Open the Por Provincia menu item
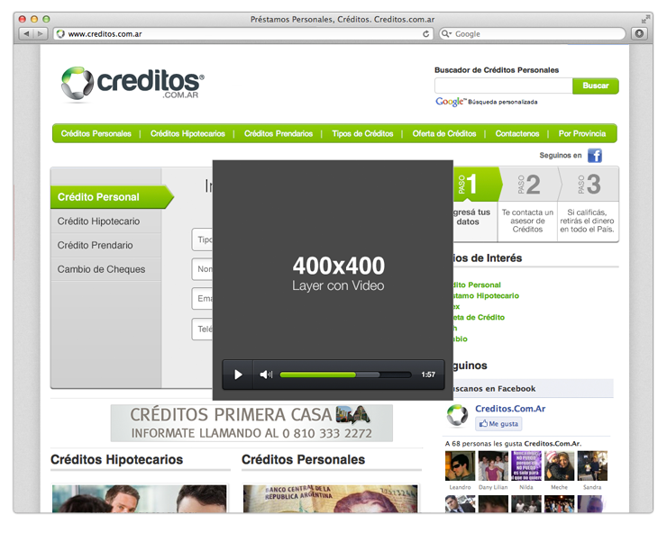 (x=582, y=133)
